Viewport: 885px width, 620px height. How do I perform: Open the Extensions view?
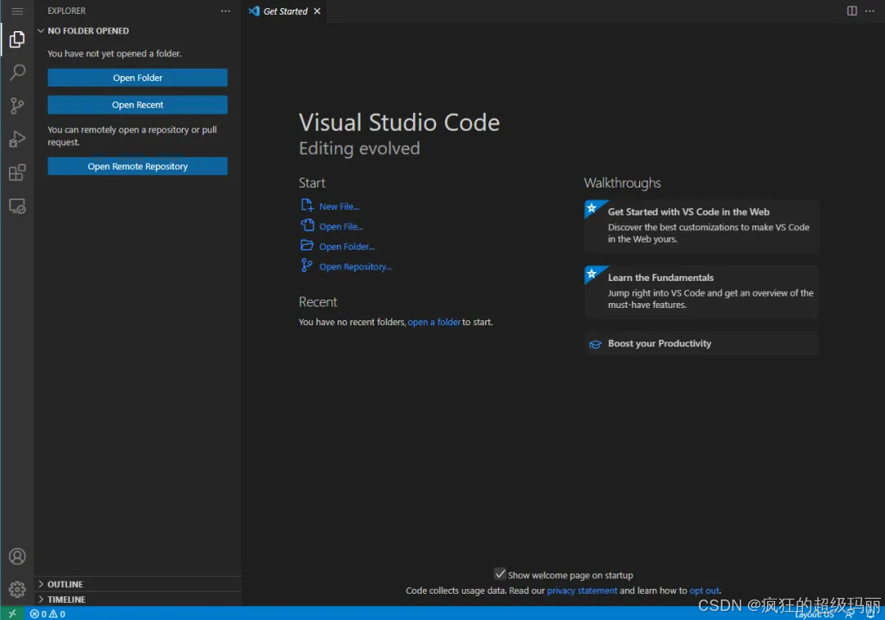pyautogui.click(x=17, y=172)
